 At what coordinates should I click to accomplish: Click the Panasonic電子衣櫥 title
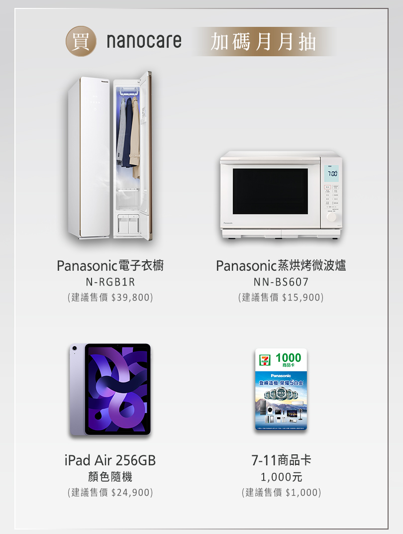click(x=110, y=266)
